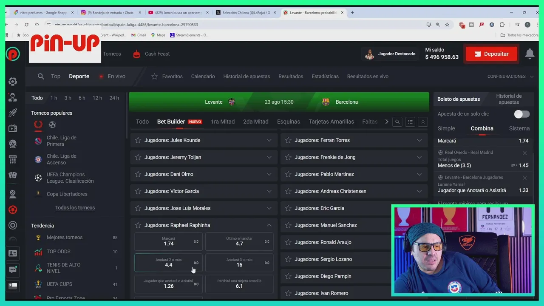This screenshot has width=544, height=306.
Task: Remove Real Oviedo - Real Madrid bet
Action: click(525, 153)
